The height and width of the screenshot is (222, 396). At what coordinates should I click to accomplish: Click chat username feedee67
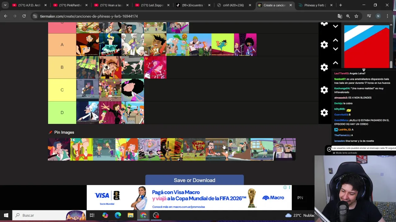click(x=340, y=79)
